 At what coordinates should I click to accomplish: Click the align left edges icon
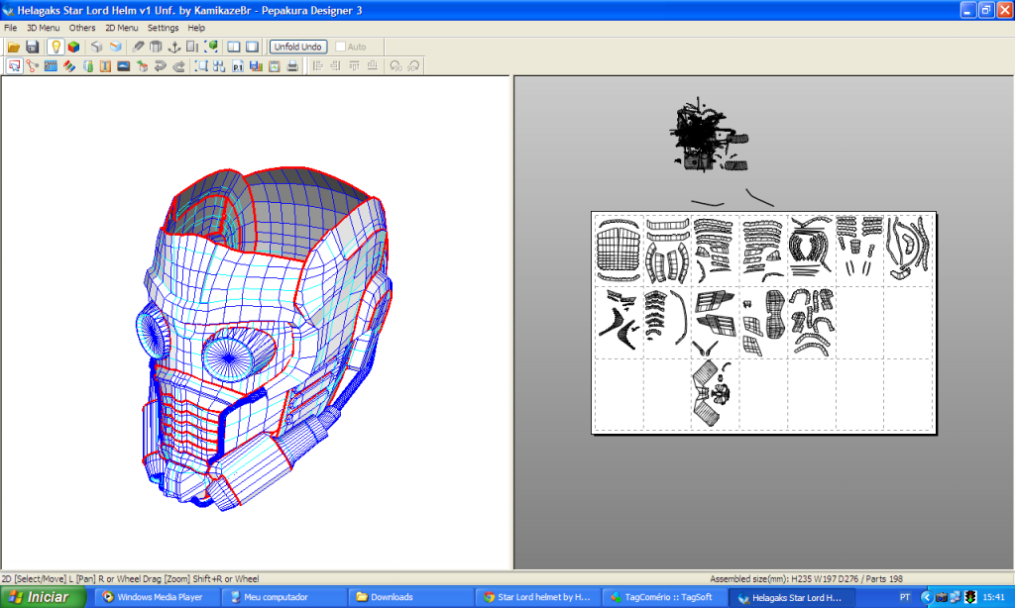tap(317, 66)
